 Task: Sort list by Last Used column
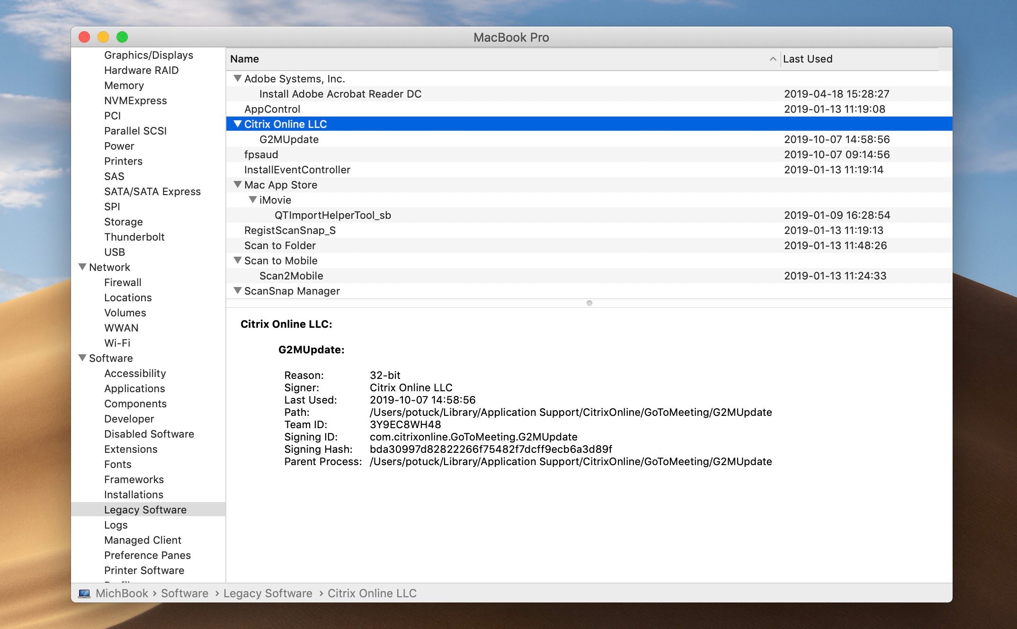[808, 59]
